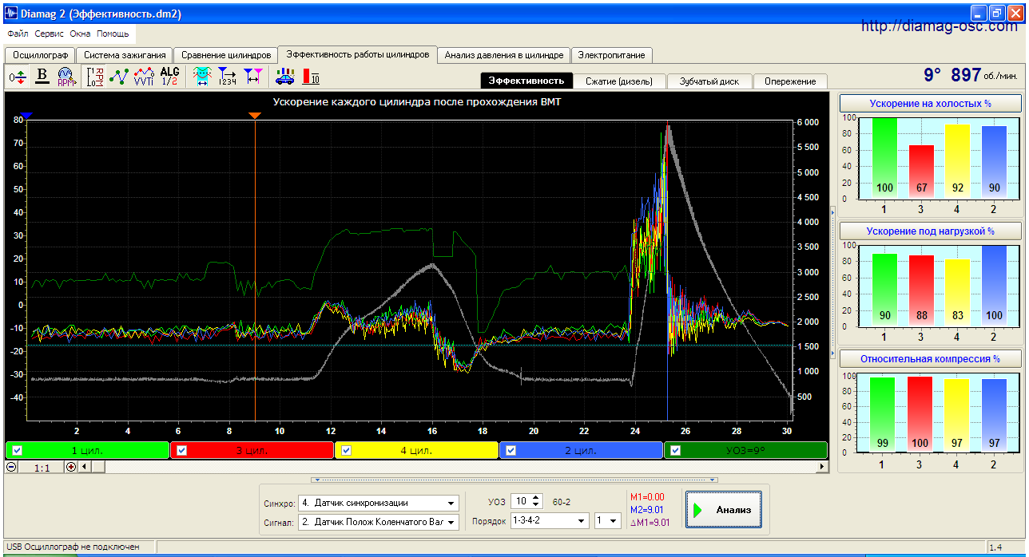This screenshot has width=1029, height=557.
Task: Click the car with colored bars icon
Action: pyautogui.click(x=285, y=77)
